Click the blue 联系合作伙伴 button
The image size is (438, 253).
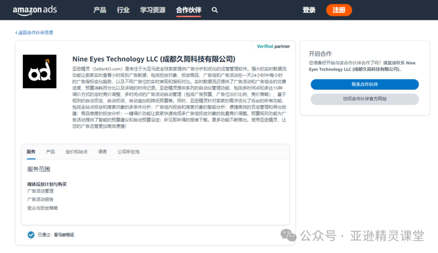point(365,84)
